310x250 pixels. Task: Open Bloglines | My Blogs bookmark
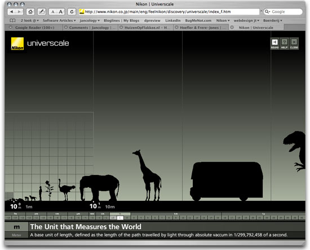coord(121,20)
